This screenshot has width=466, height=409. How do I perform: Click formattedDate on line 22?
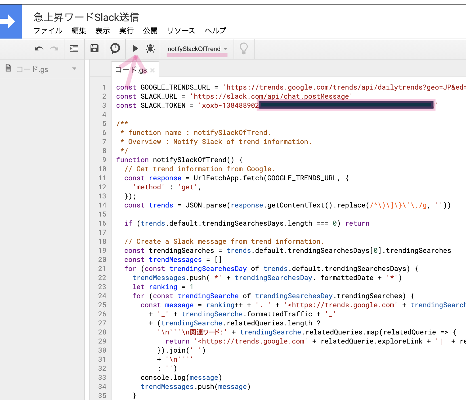pos(347,278)
